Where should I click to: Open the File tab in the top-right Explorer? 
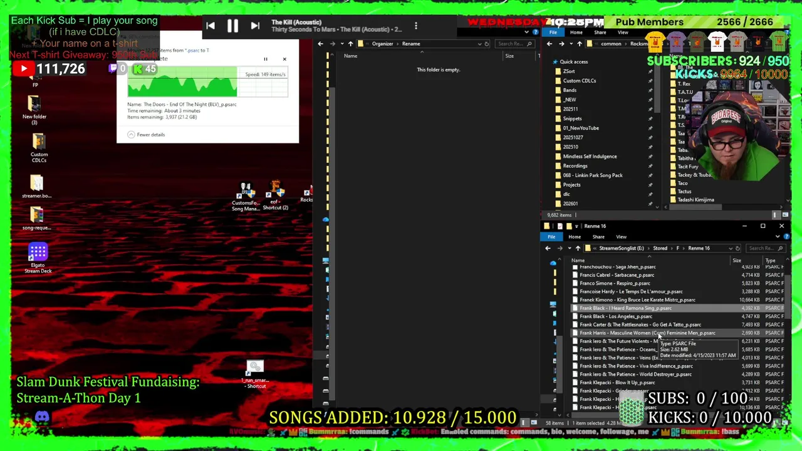point(553,33)
